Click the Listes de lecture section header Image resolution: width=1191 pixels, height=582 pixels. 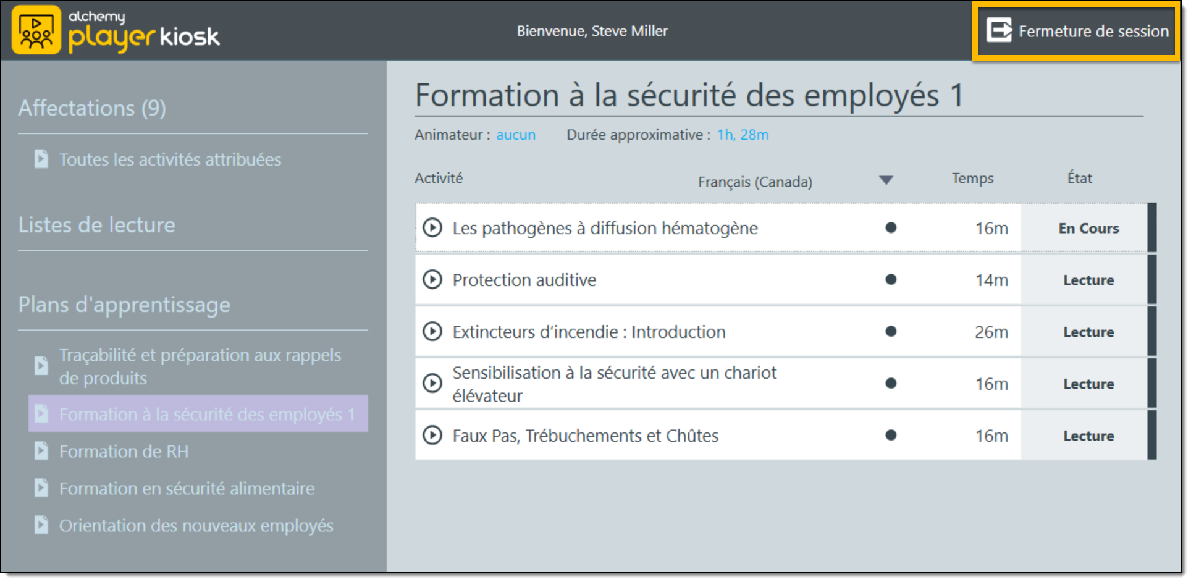click(x=97, y=225)
